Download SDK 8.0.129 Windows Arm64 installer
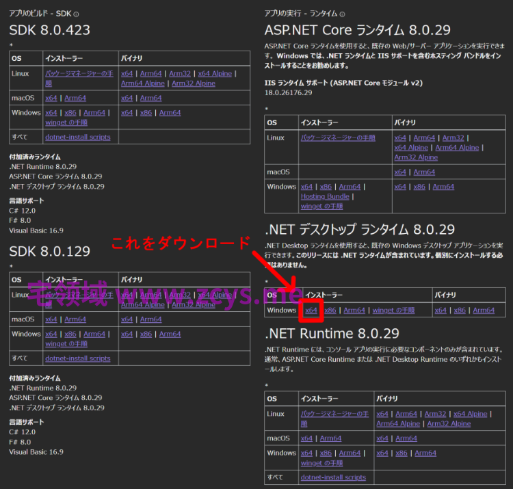The height and width of the screenshot is (489, 513). (94, 334)
